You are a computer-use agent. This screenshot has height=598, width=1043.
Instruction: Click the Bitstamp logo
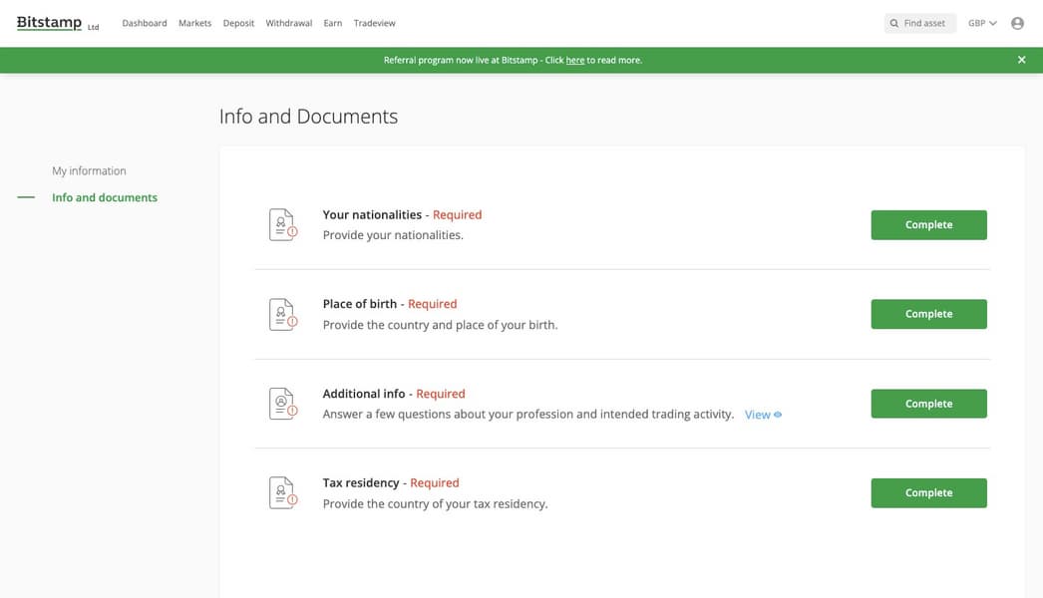click(50, 23)
